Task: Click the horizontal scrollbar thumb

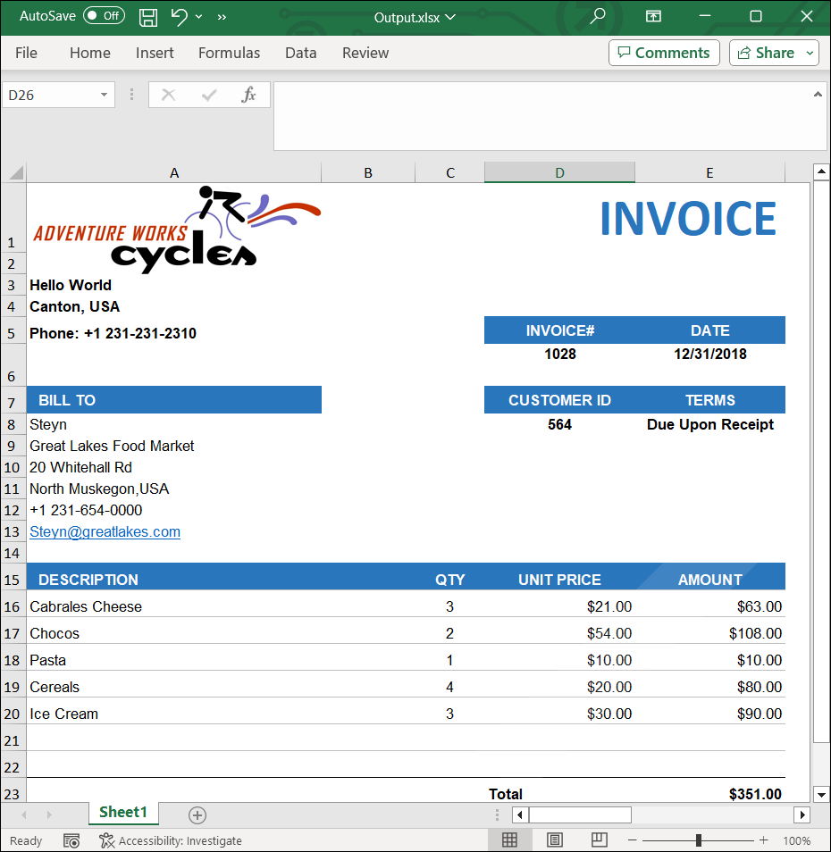Action: pyautogui.click(x=580, y=814)
